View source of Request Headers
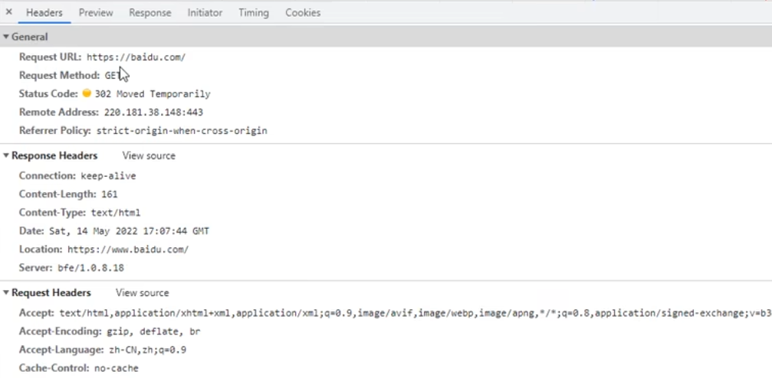Viewport: 772px width, 378px height. coord(142,293)
